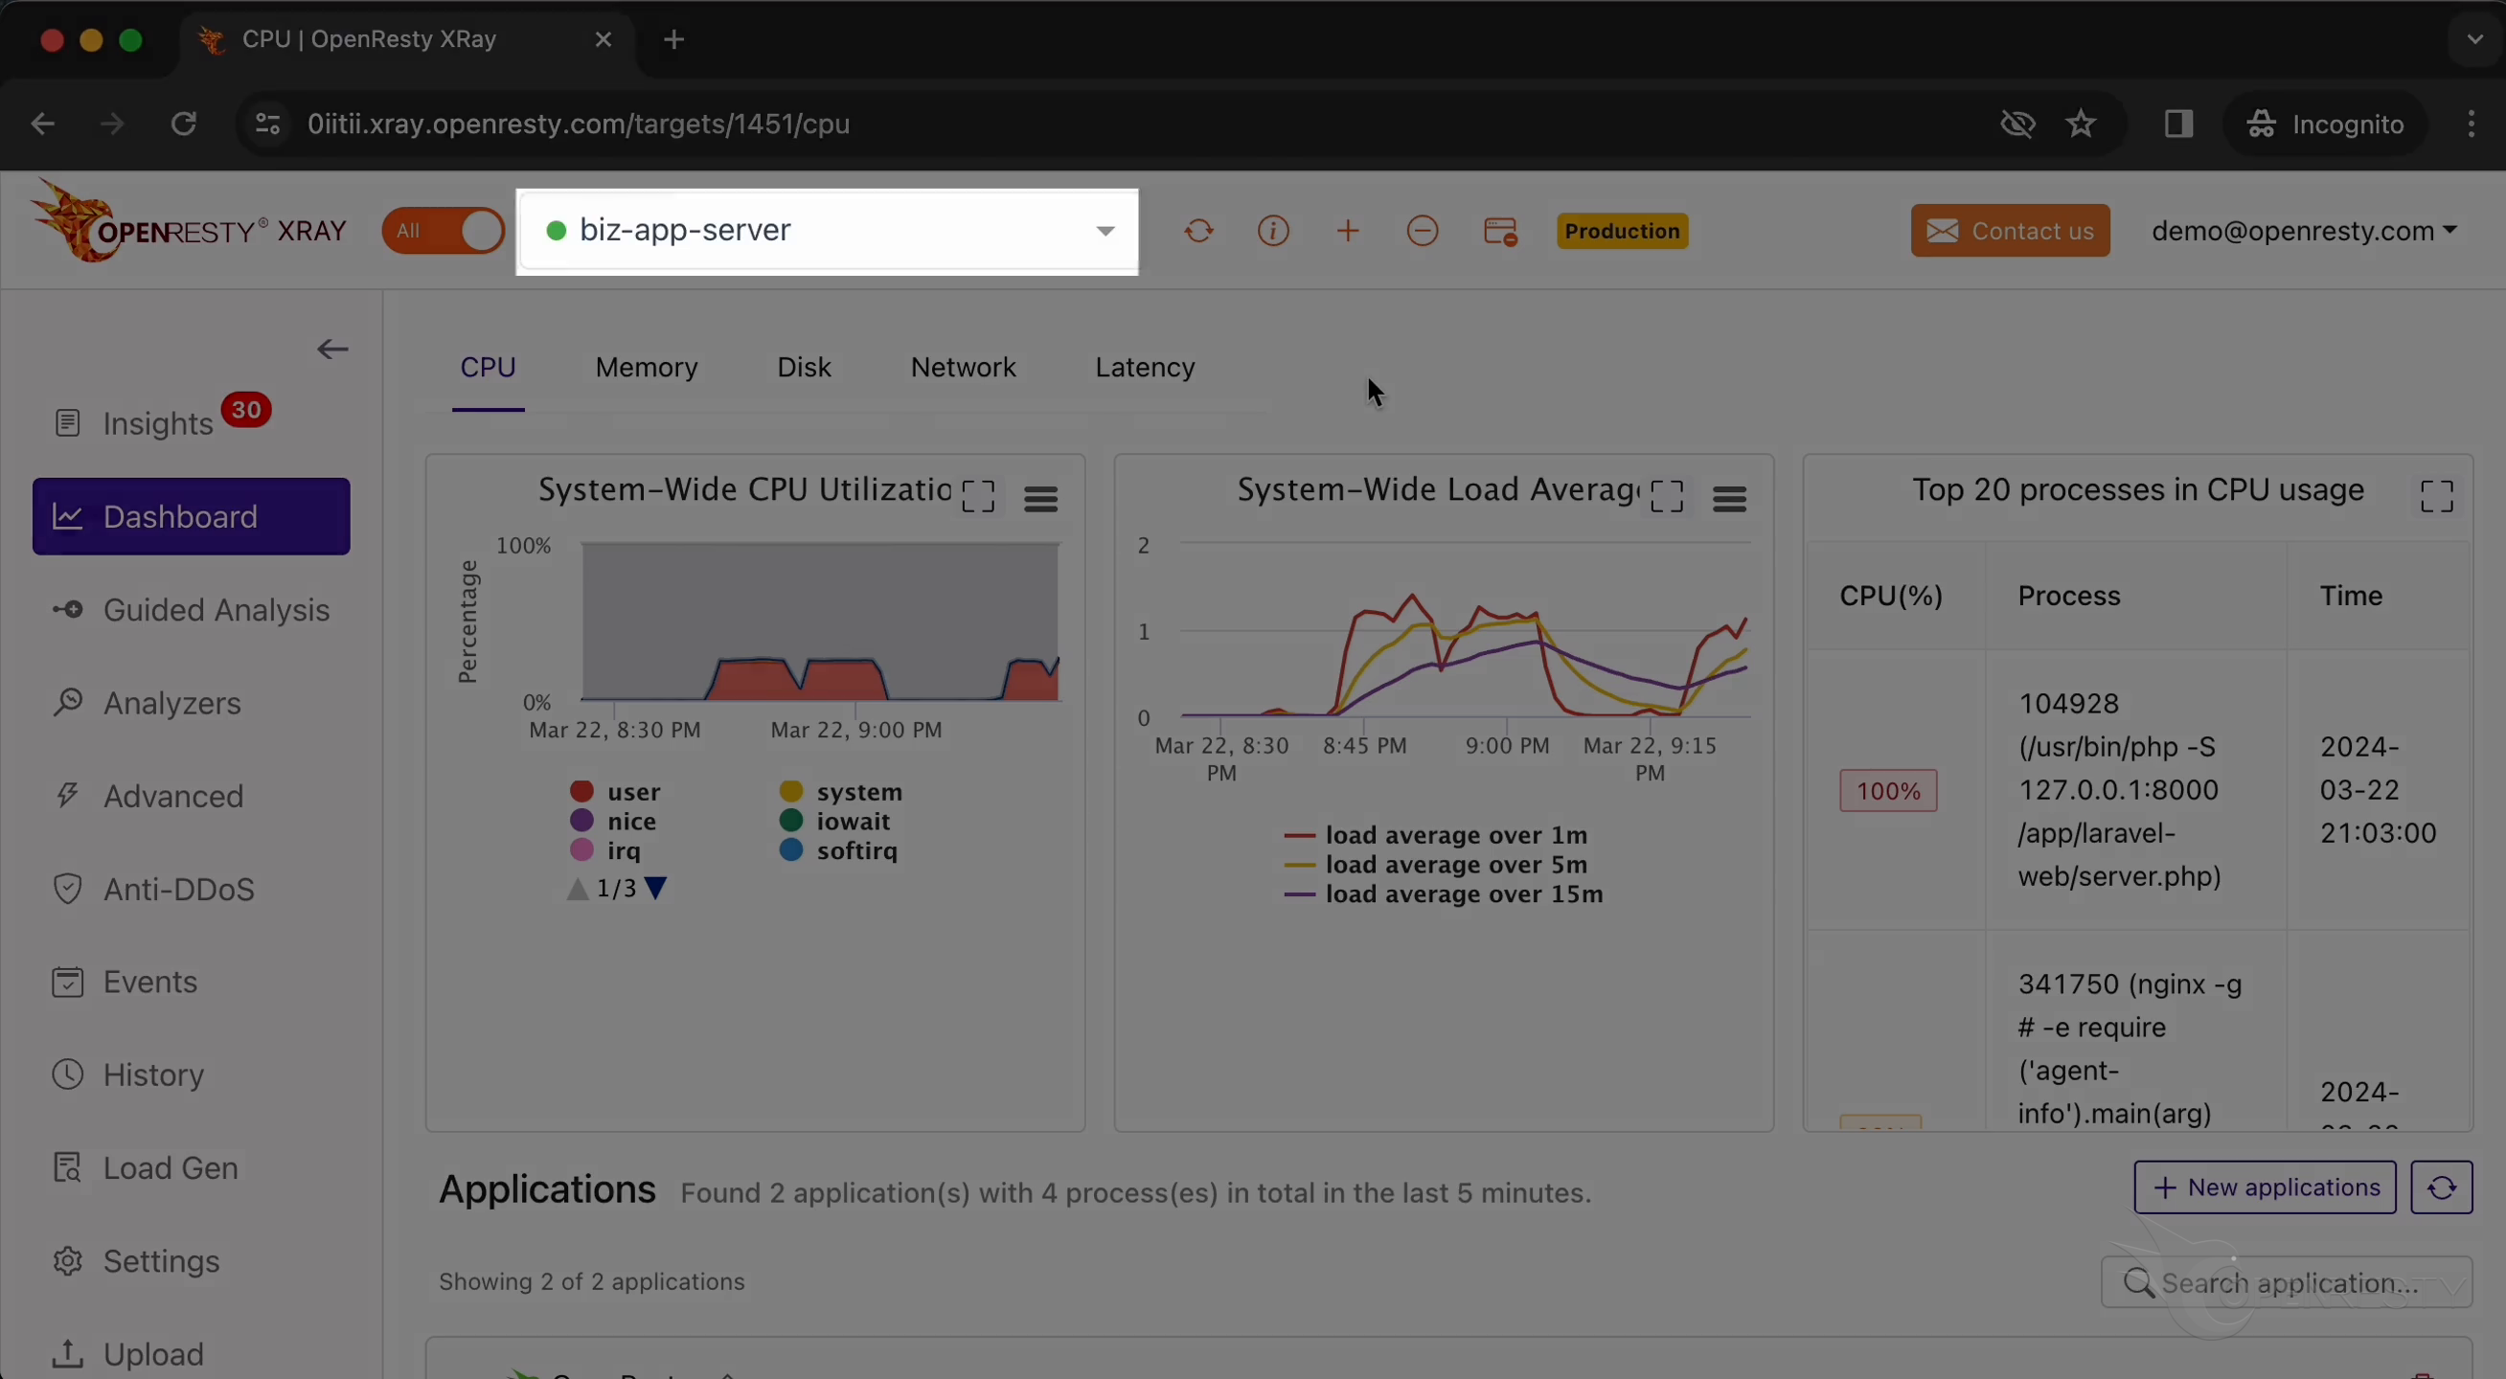Click the Contact us button

tap(2010, 231)
